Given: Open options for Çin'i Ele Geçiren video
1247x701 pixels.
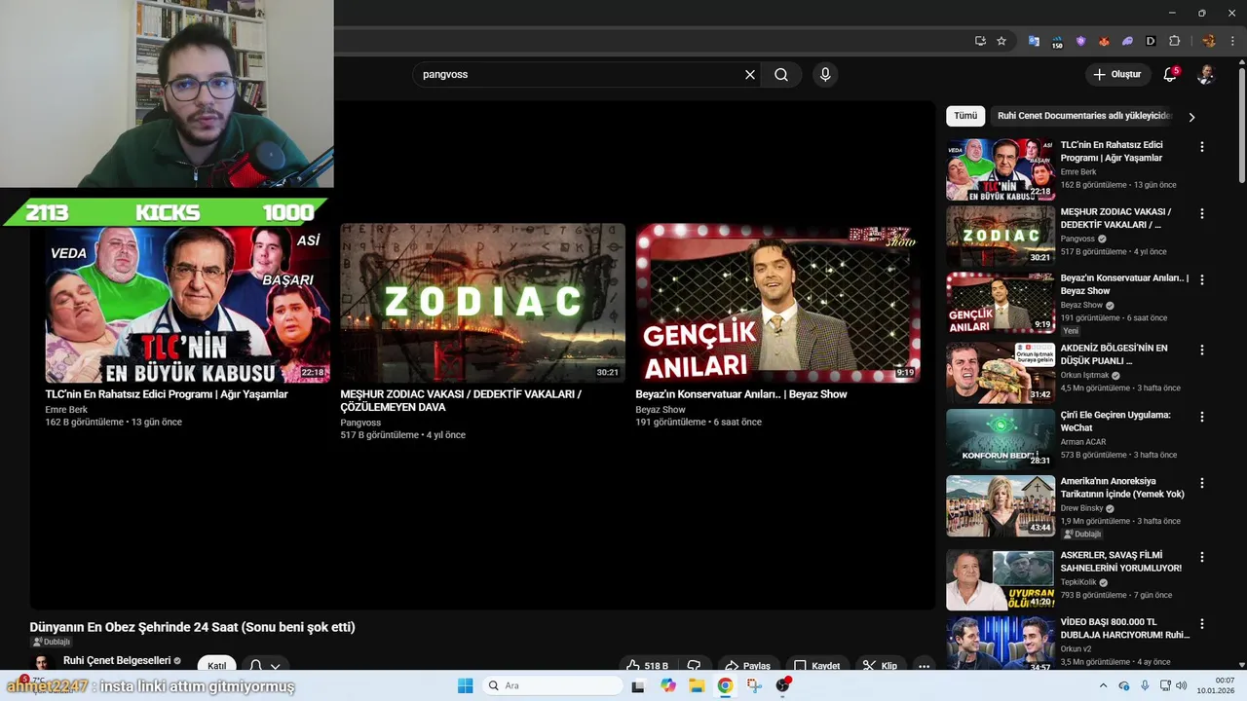Looking at the screenshot, I should (1202, 417).
